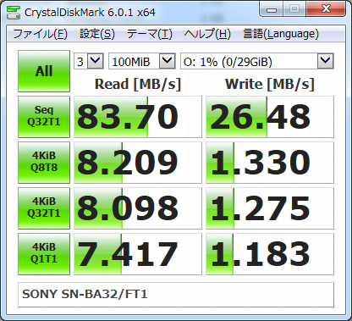Run all benchmarks with All button

[44, 71]
